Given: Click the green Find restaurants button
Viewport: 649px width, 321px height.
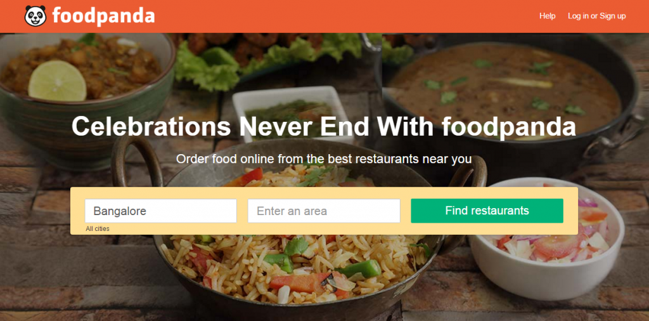Looking at the screenshot, I should [487, 211].
